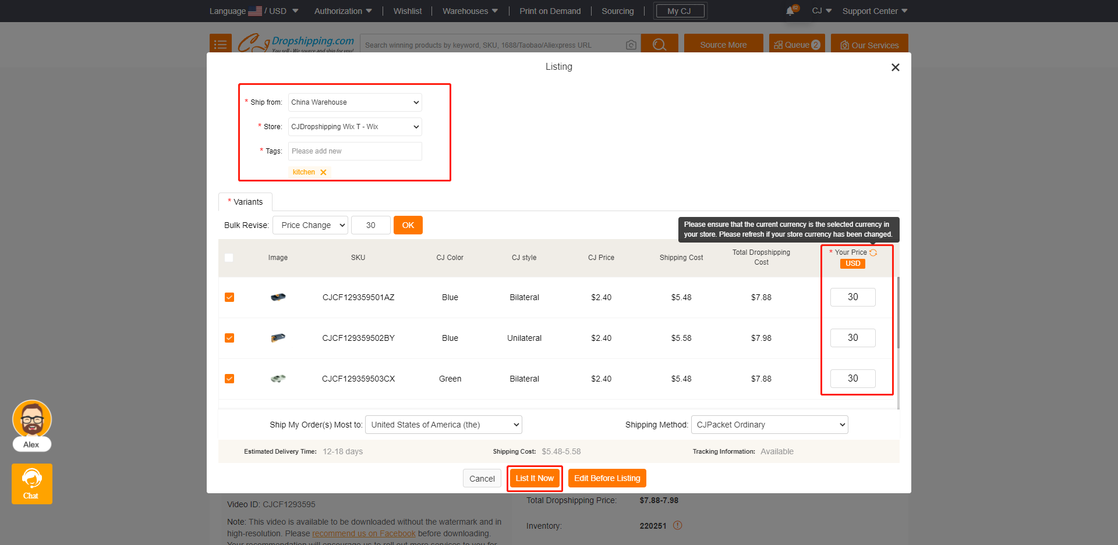Click the variants table vertical scrollbar
The width and height of the screenshot is (1118, 545).
tap(898, 313)
